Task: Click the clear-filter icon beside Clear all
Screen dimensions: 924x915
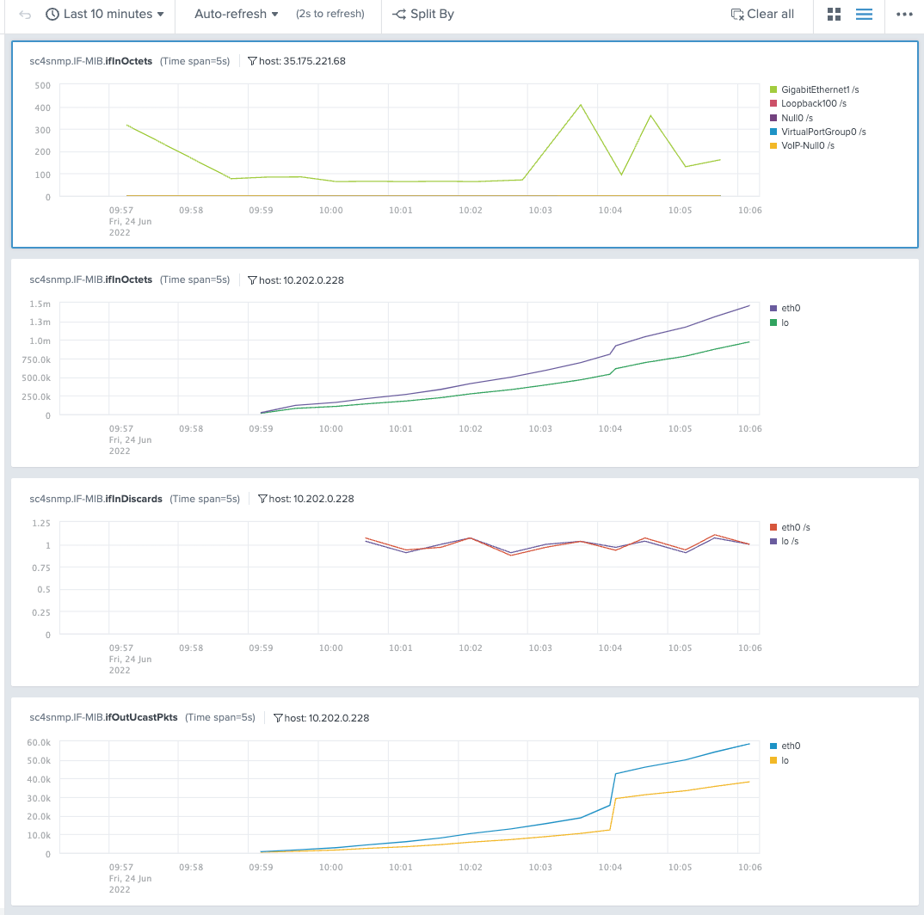Action: [736, 14]
